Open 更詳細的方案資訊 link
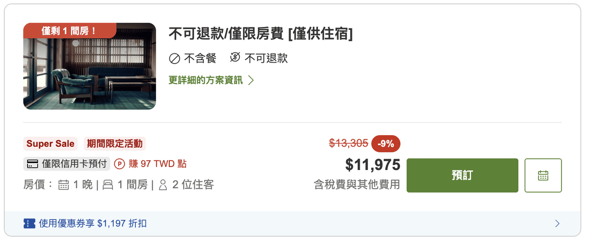589x244 pixels. click(x=206, y=80)
